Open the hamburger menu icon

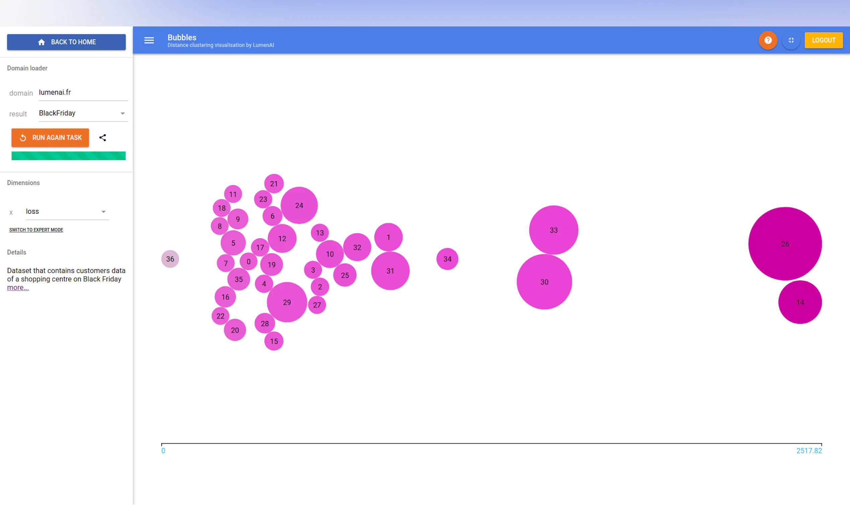coord(149,40)
